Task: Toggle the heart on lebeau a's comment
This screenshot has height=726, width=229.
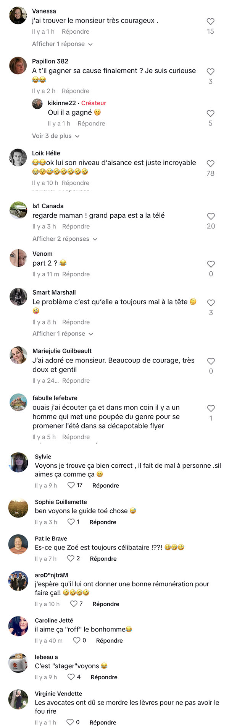Action: (x=71, y=677)
